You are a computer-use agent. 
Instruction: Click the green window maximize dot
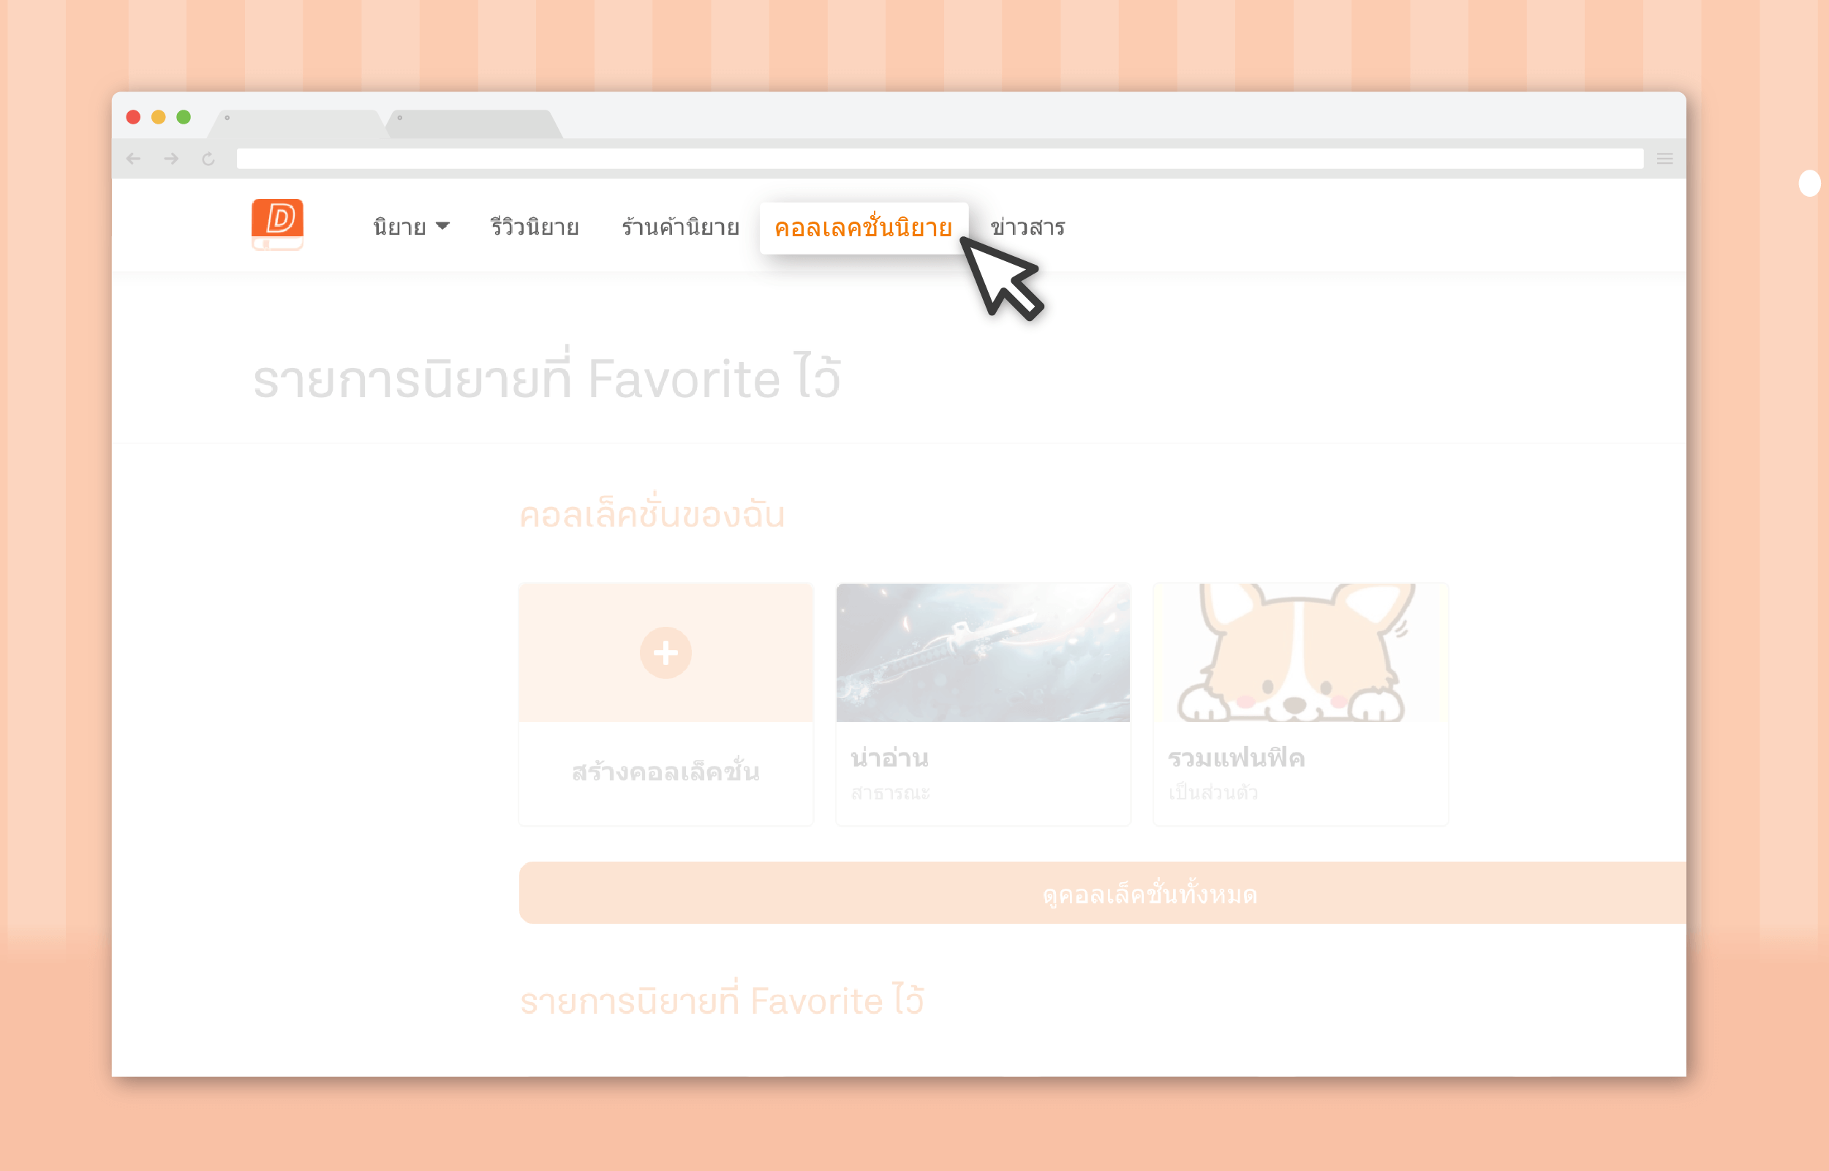tap(184, 116)
